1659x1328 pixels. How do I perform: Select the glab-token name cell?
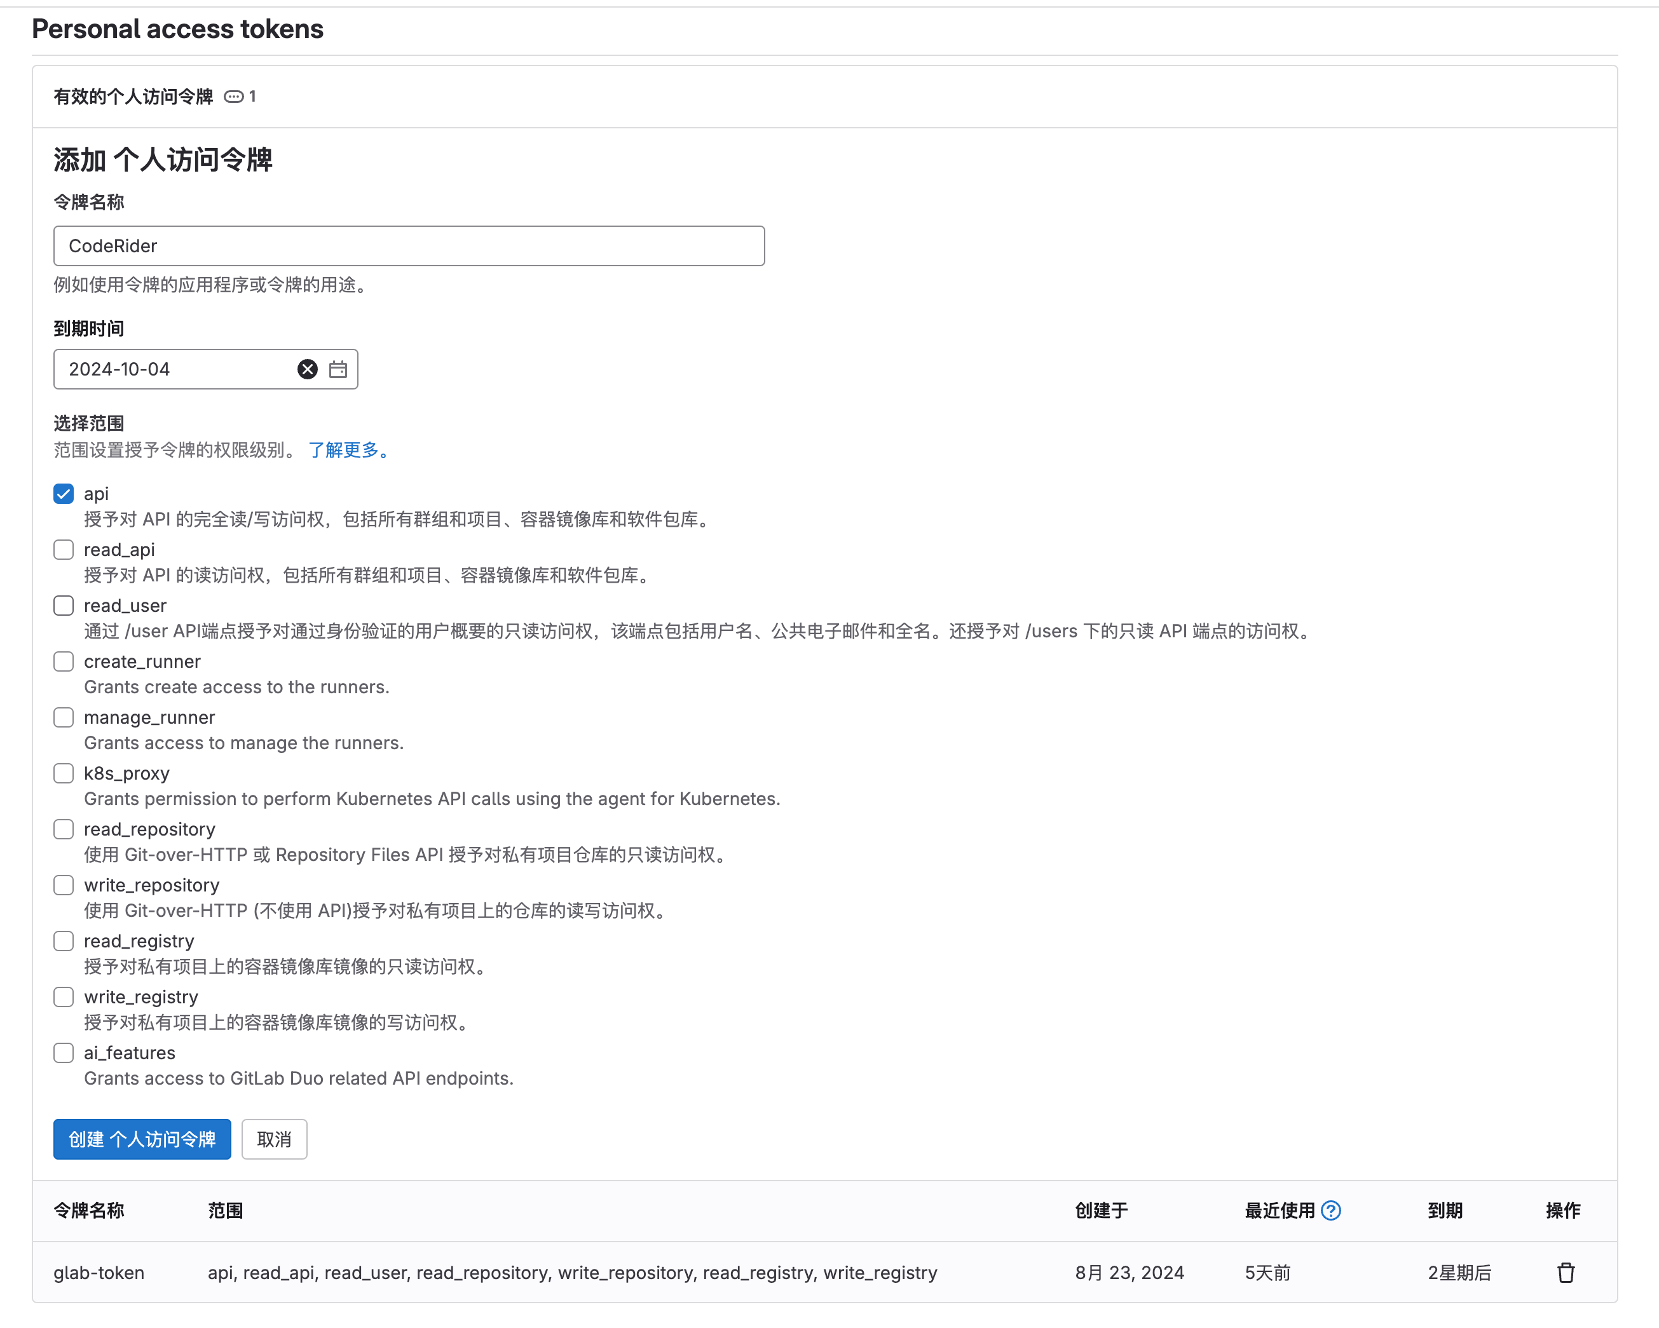pyautogui.click(x=99, y=1273)
